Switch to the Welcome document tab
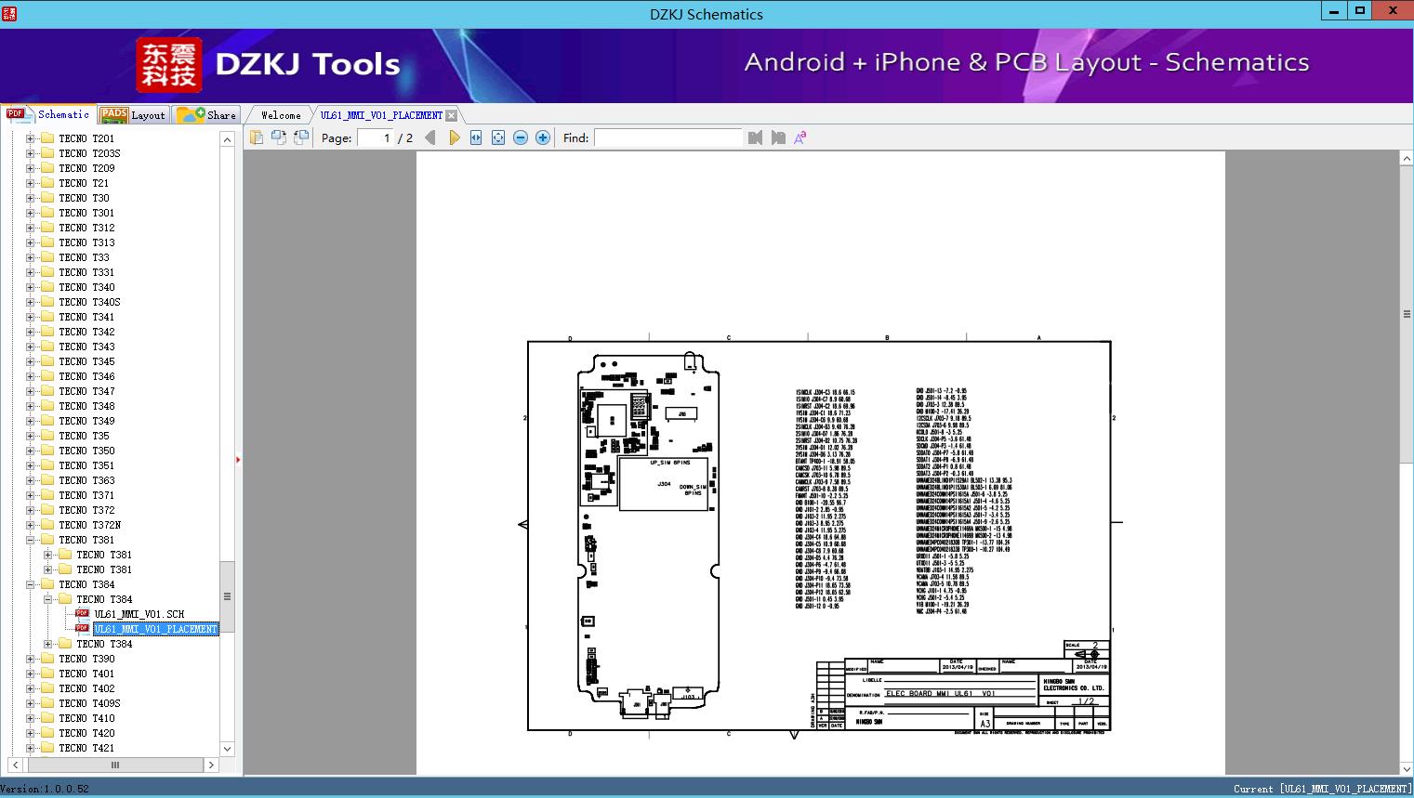 281,115
